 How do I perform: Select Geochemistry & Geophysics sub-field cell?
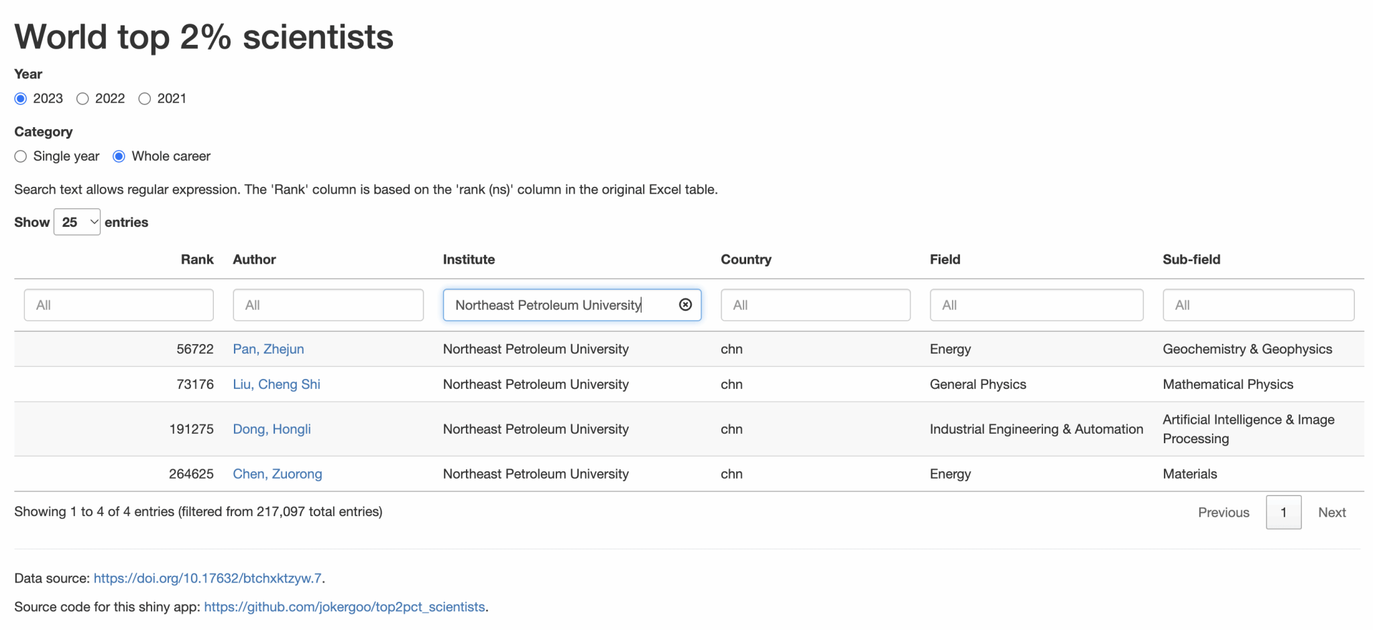click(1247, 349)
